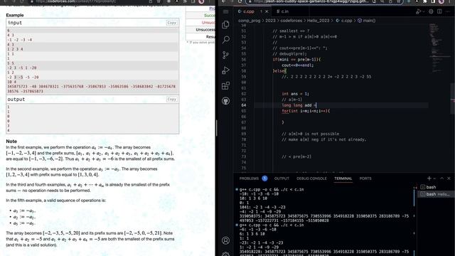The width and height of the screenshot is (455, 256).
Task: Select the first bash terminal
Action: point(435,187)
